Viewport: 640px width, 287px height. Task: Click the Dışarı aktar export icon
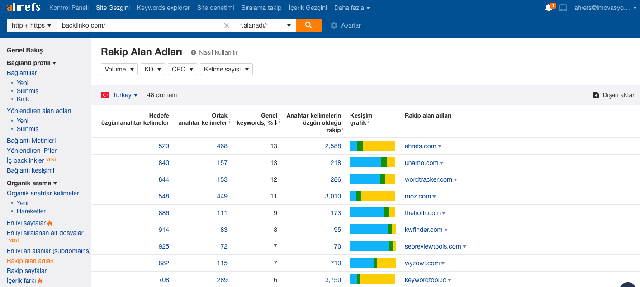tap(596, 95)
